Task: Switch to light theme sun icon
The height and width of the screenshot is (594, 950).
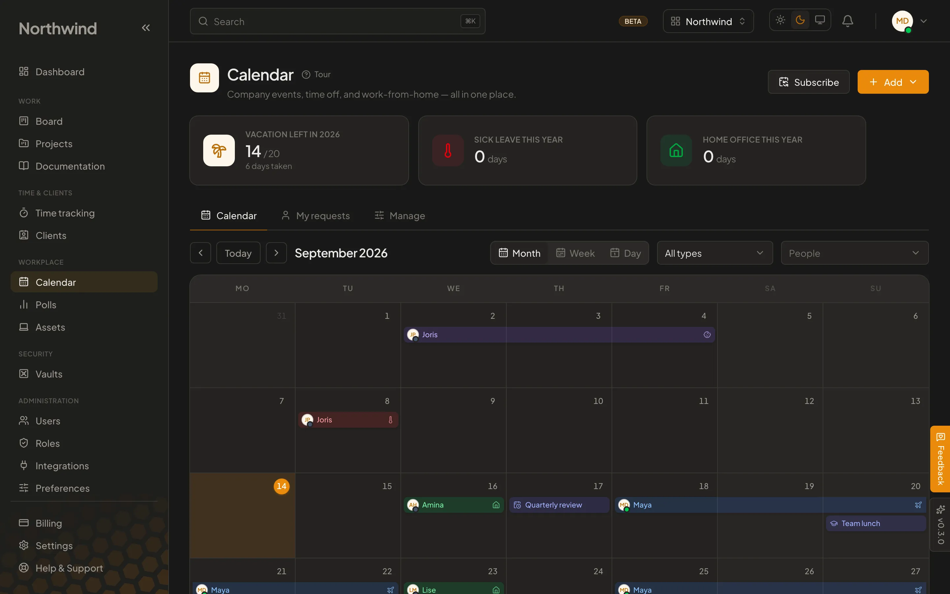Action: click(780, 20)
